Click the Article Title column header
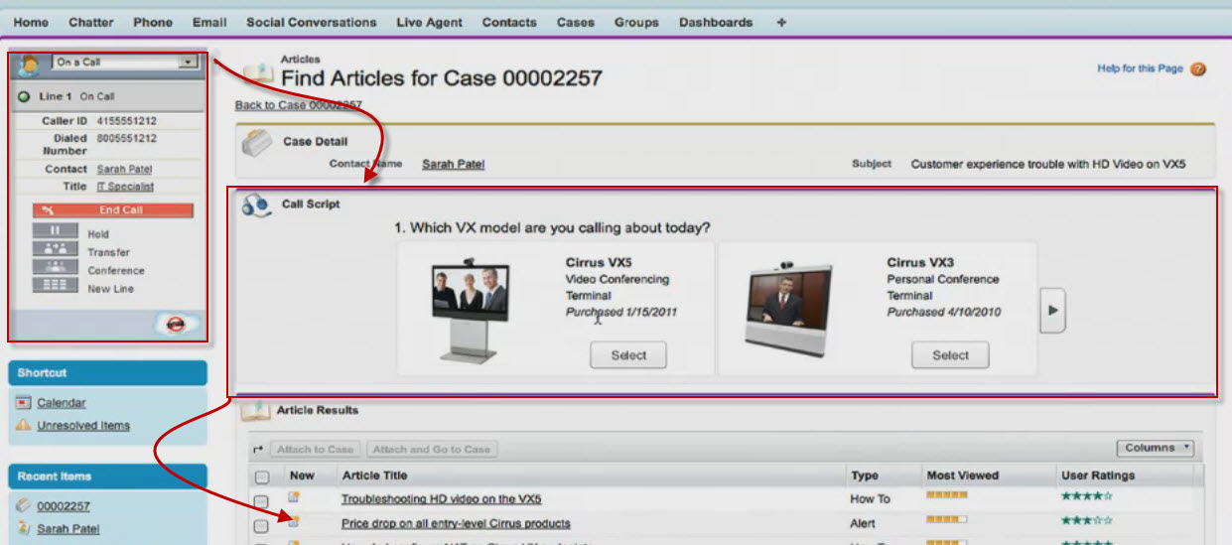Screen dimensions: 1232x545 pos(374,476)
